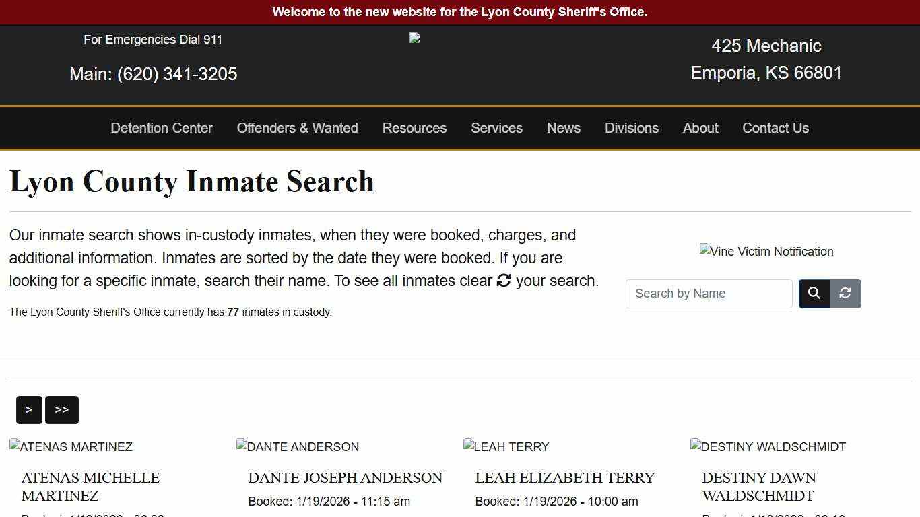This screenshot has height=517, width=920.
Task: Click the ATENAS MARTINEZ inmate photo
Action: tap(71, 446)
